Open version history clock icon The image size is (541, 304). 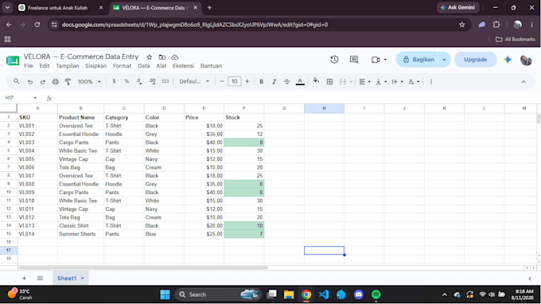(x=334, y=60)
